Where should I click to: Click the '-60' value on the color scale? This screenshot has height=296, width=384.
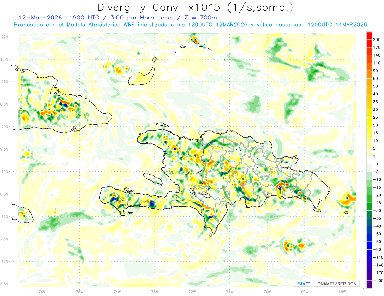pos(377,242)
